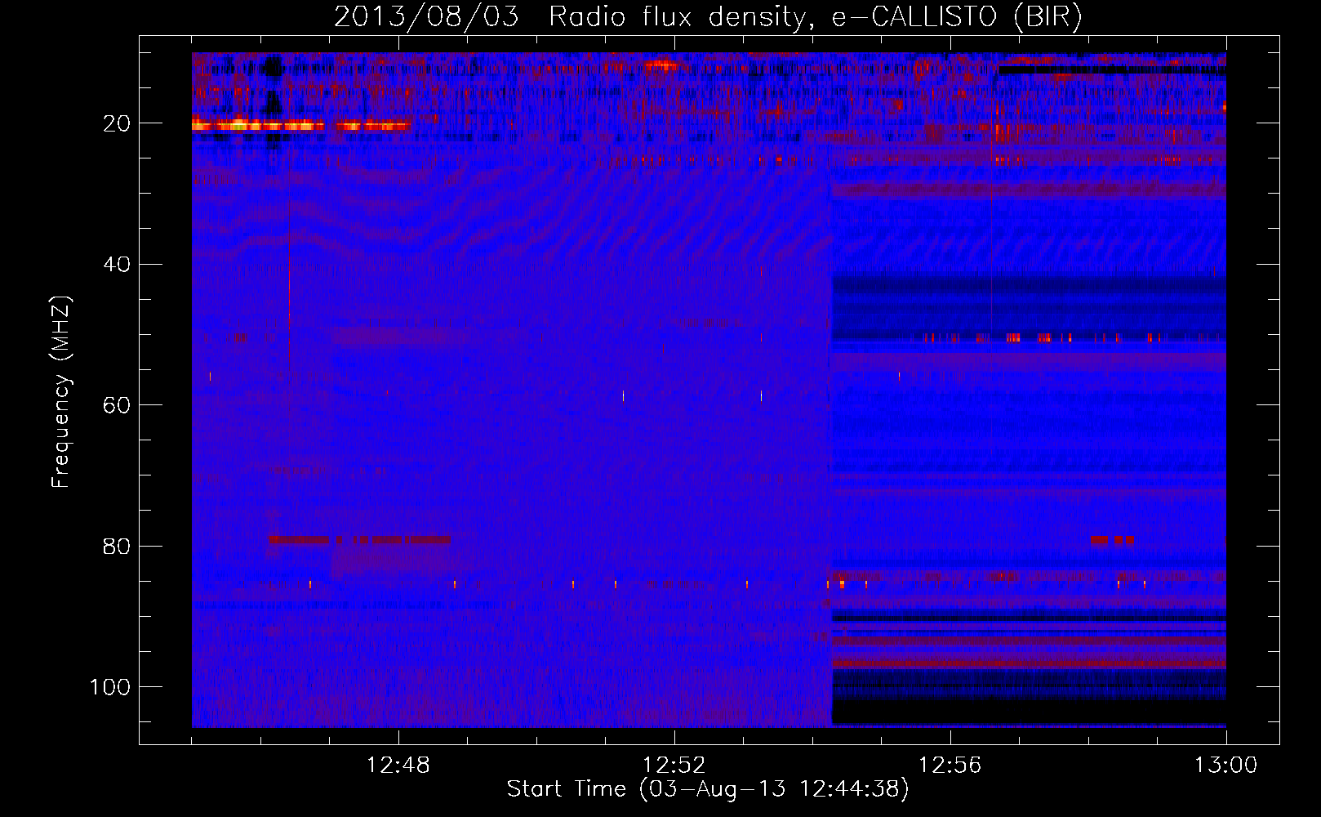The height and width of the screenshot is (817, 1321).
Task: Click the 60 frequency tick label
Action: pos(117,405)
